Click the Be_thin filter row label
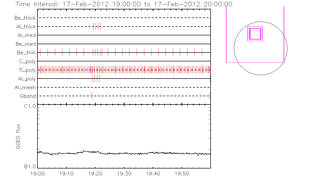312x182 pixels. click(x=26, y=53)
